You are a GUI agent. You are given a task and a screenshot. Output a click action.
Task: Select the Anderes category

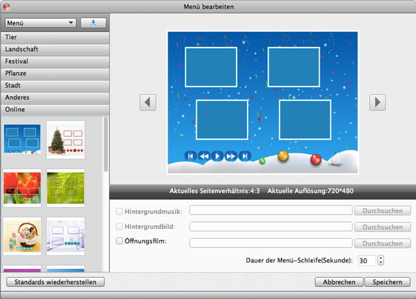(x=55, y=97)
